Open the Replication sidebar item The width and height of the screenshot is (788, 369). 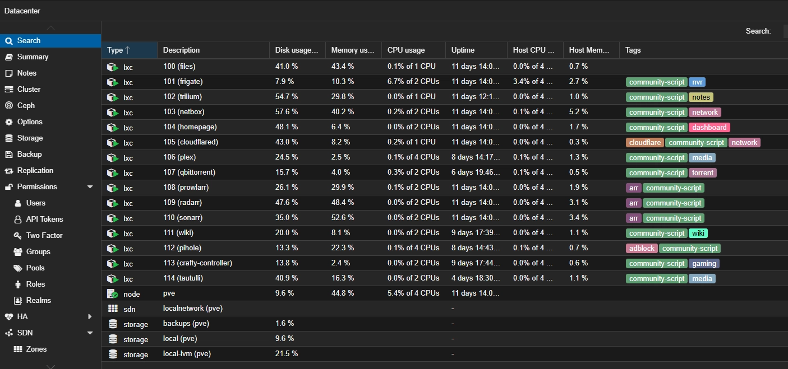(x=35, y=170)
